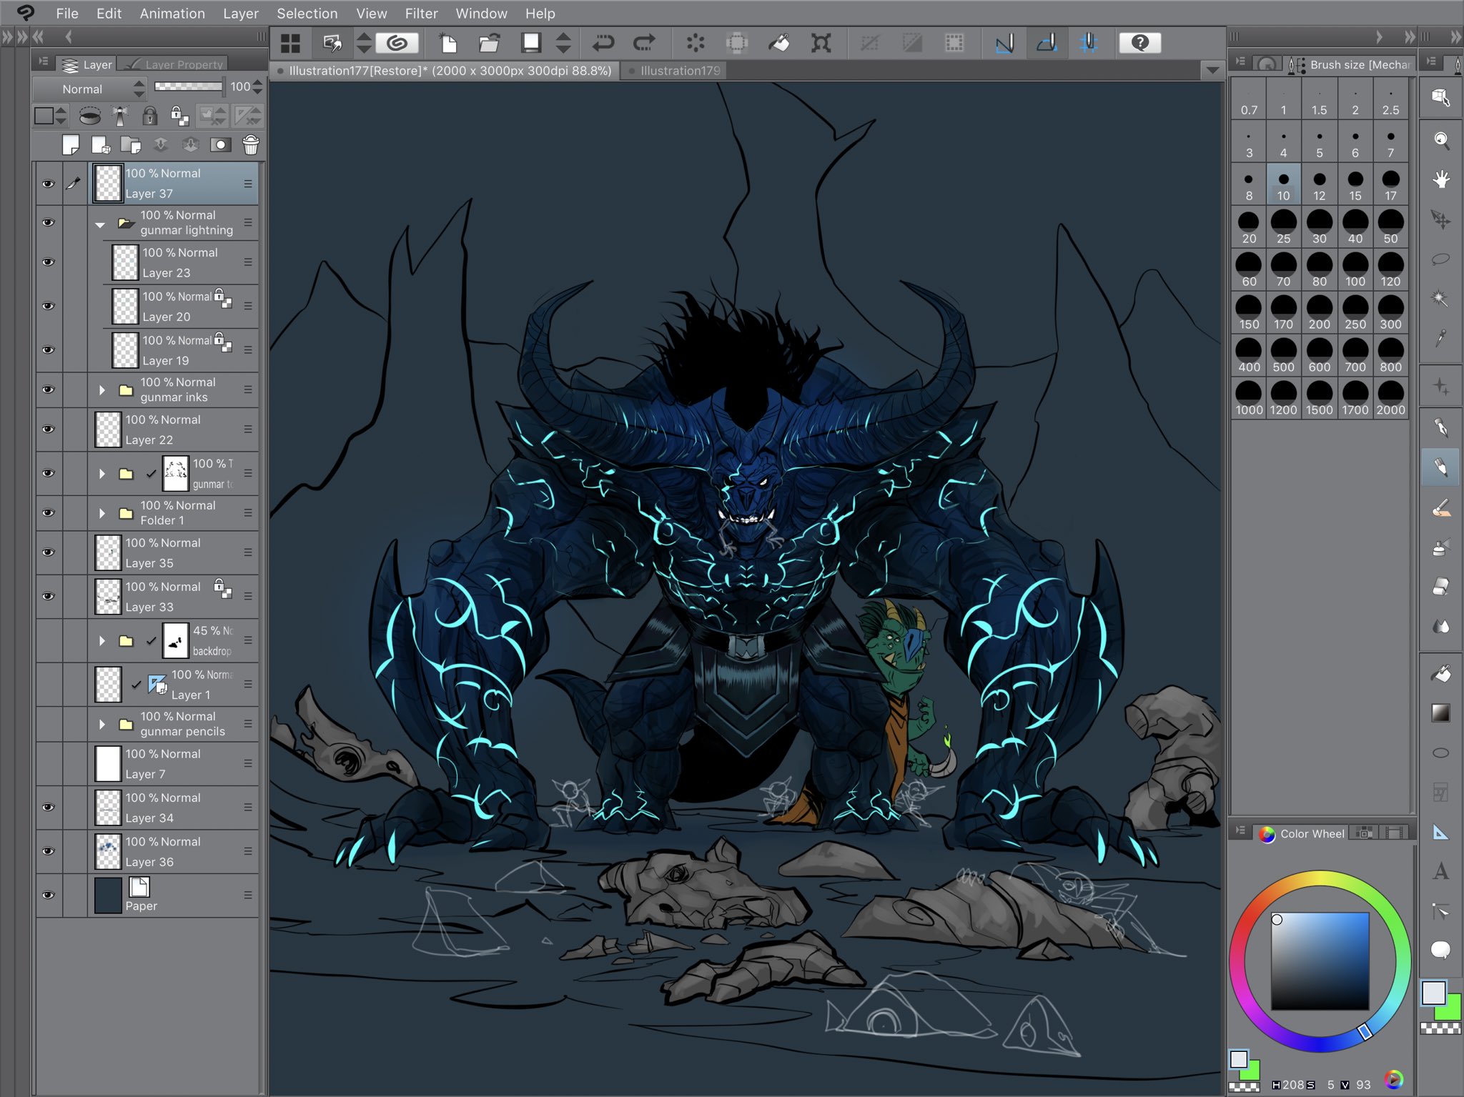1464x1097 pixels.
Task: Click the Clip Studio spiral icon
Action: point(397,43)
